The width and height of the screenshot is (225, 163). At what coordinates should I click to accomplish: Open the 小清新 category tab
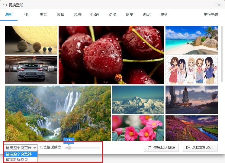pyautogui.click(x=95, y=14)
